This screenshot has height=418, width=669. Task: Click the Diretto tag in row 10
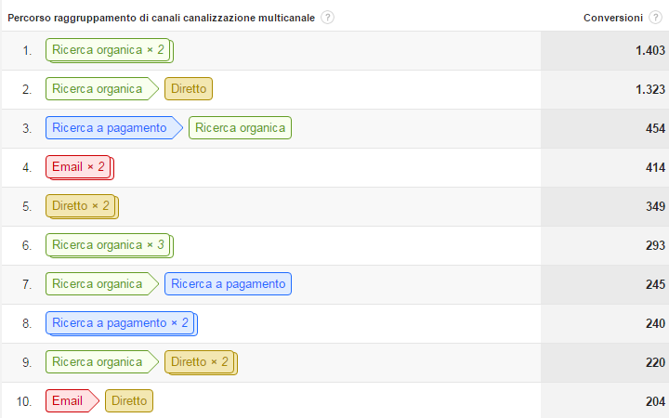pos(129,401)
